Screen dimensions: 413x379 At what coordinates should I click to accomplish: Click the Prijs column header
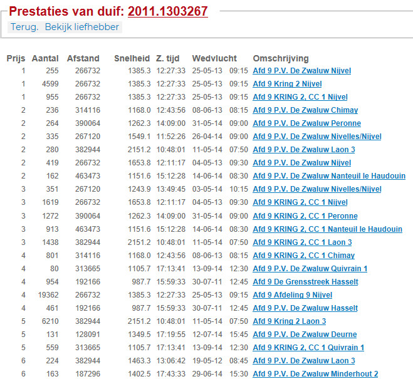(16, 58)
